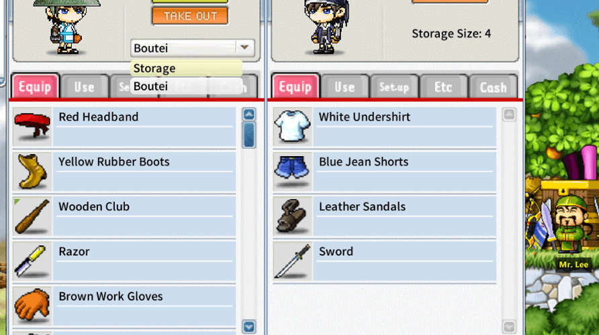Select the Brown Work Gloves icon
This screenshot has height=335, width=599.
click(x=32, y=306)
